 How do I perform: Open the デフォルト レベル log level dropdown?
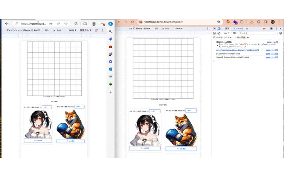[x=222, y=37]
